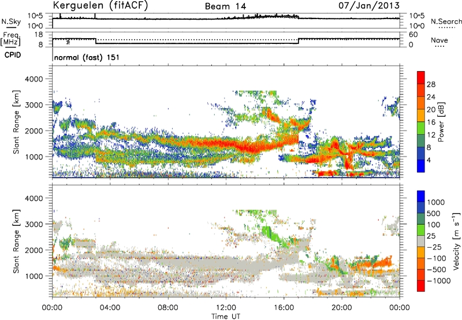Click the 'normal (fast) 151' text

point(87,57)
